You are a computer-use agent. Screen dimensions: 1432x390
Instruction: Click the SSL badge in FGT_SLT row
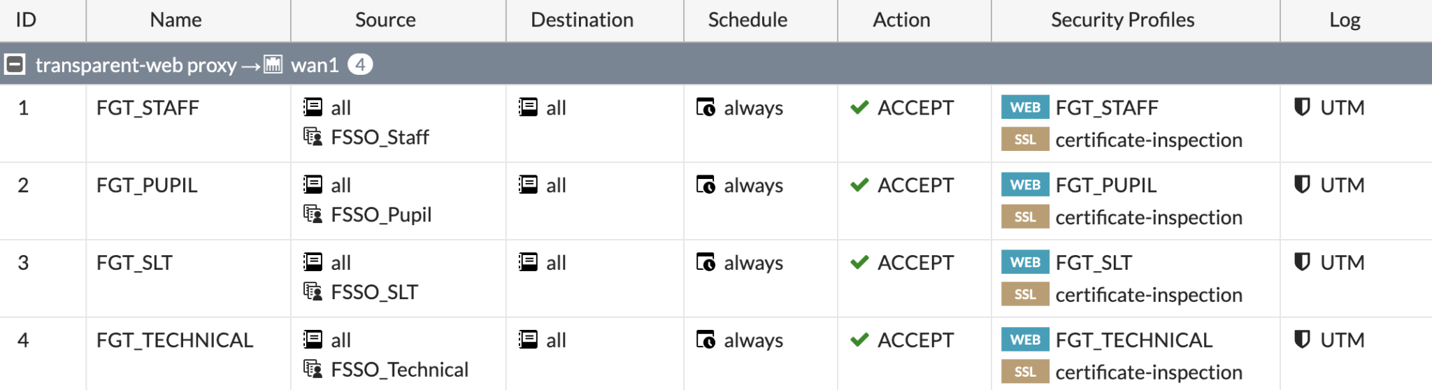point(1025,295)
